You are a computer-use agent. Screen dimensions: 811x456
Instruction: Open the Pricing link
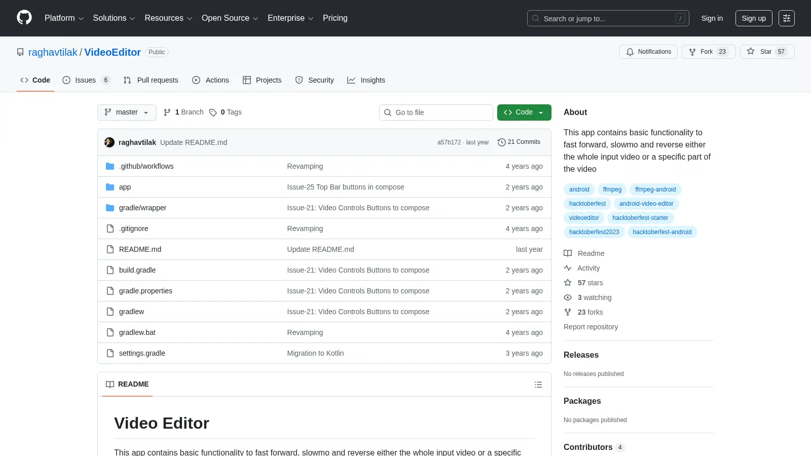pyautogui.click(x=335, y=18)
